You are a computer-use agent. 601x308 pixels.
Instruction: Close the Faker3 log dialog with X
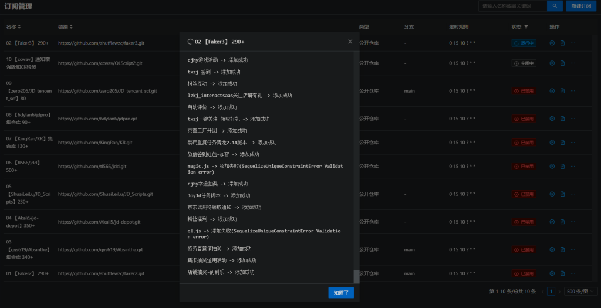pyautogui.click(x=350, y=42)
